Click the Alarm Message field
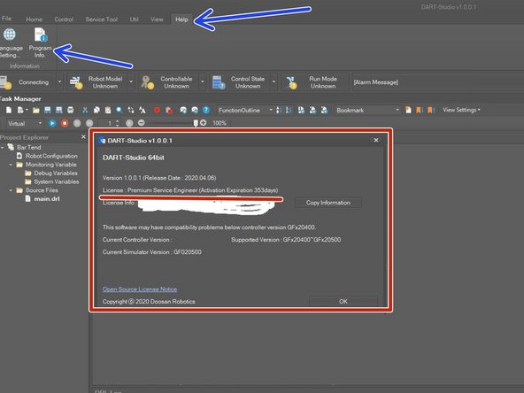524x393 pixels. [438, 82]
